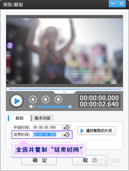The height and width of the screenshot is (171, 129).
Task: Click the total duration 00:00:02.640
Action: 99,104
